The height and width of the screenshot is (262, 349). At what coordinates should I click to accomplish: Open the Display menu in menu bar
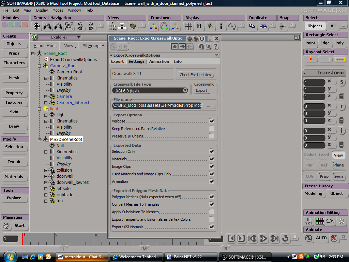pyautogui.click(x=42, y=10)
